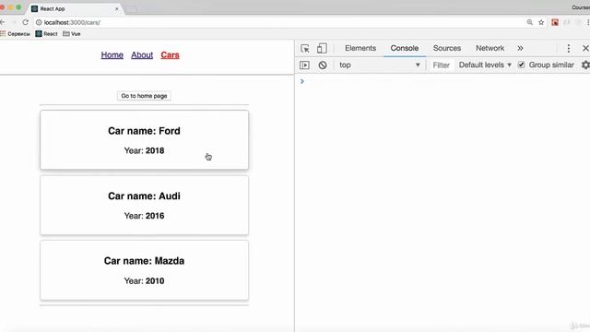
Task: Toggle the device toolbar icon
Action: tap(322, 48)
